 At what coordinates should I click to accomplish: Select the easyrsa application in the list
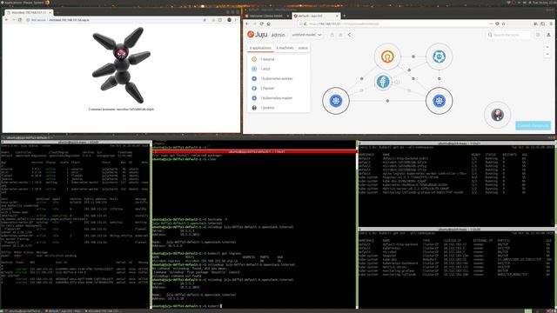tap(278, 59)
